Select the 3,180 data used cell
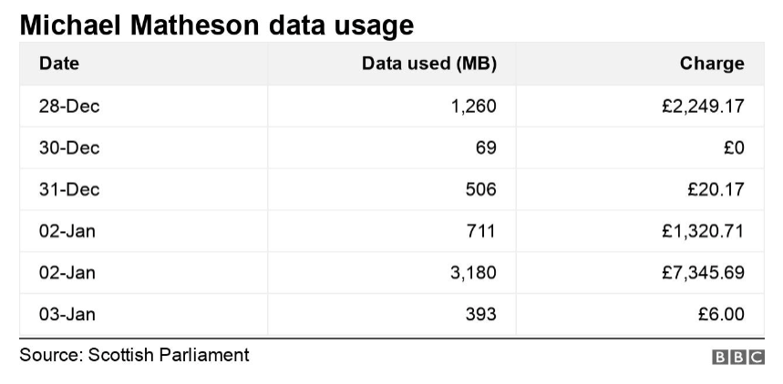Screen dimensions: 783x384 click(x=473, y=272)
